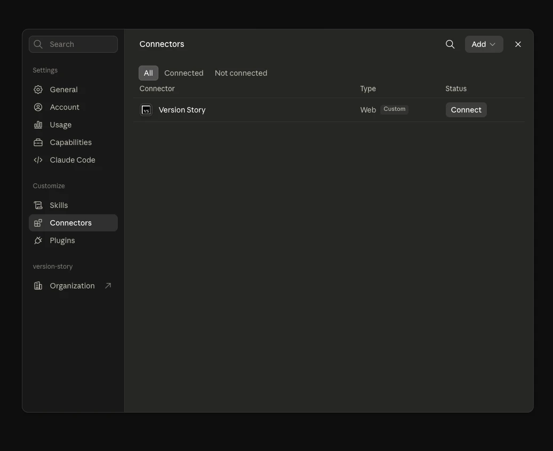Viewport: 553px width, 451px height.
Task: Switch to the Not connected tab
Action: 241,73
